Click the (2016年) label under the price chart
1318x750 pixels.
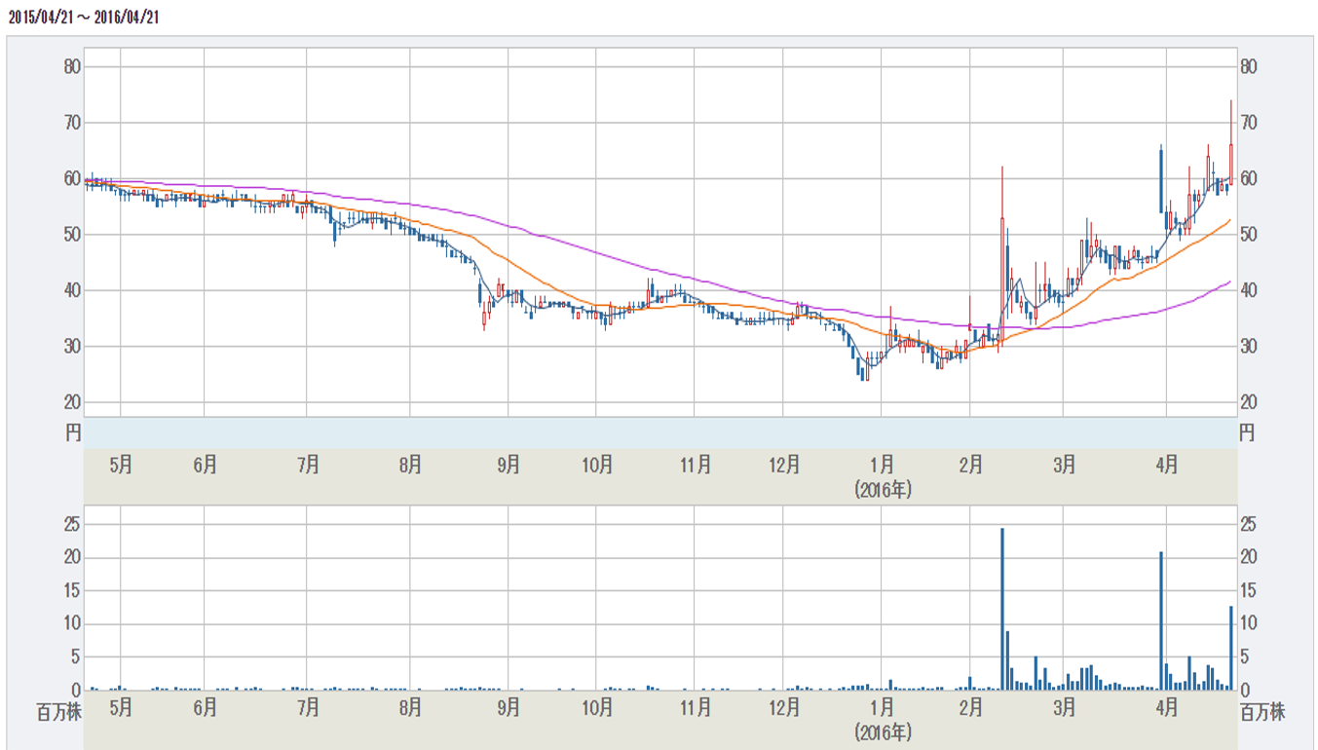[x=882, y=489]
